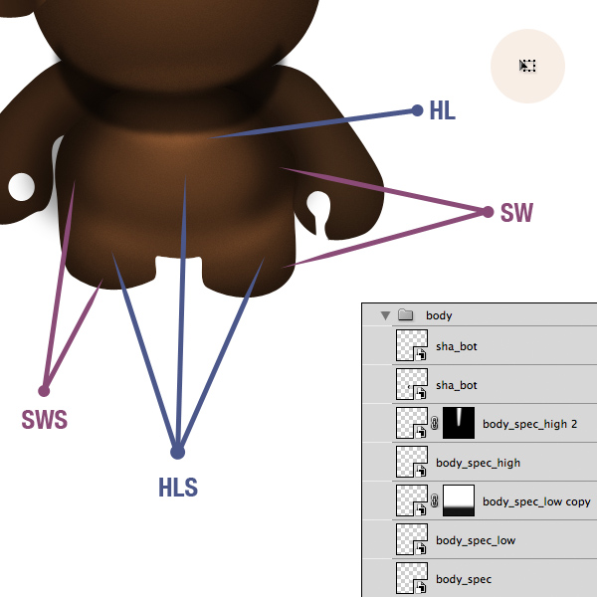597x597 pixels.
Task: Select the body_spec_high 2 layer name
Action: pos(529,424)
